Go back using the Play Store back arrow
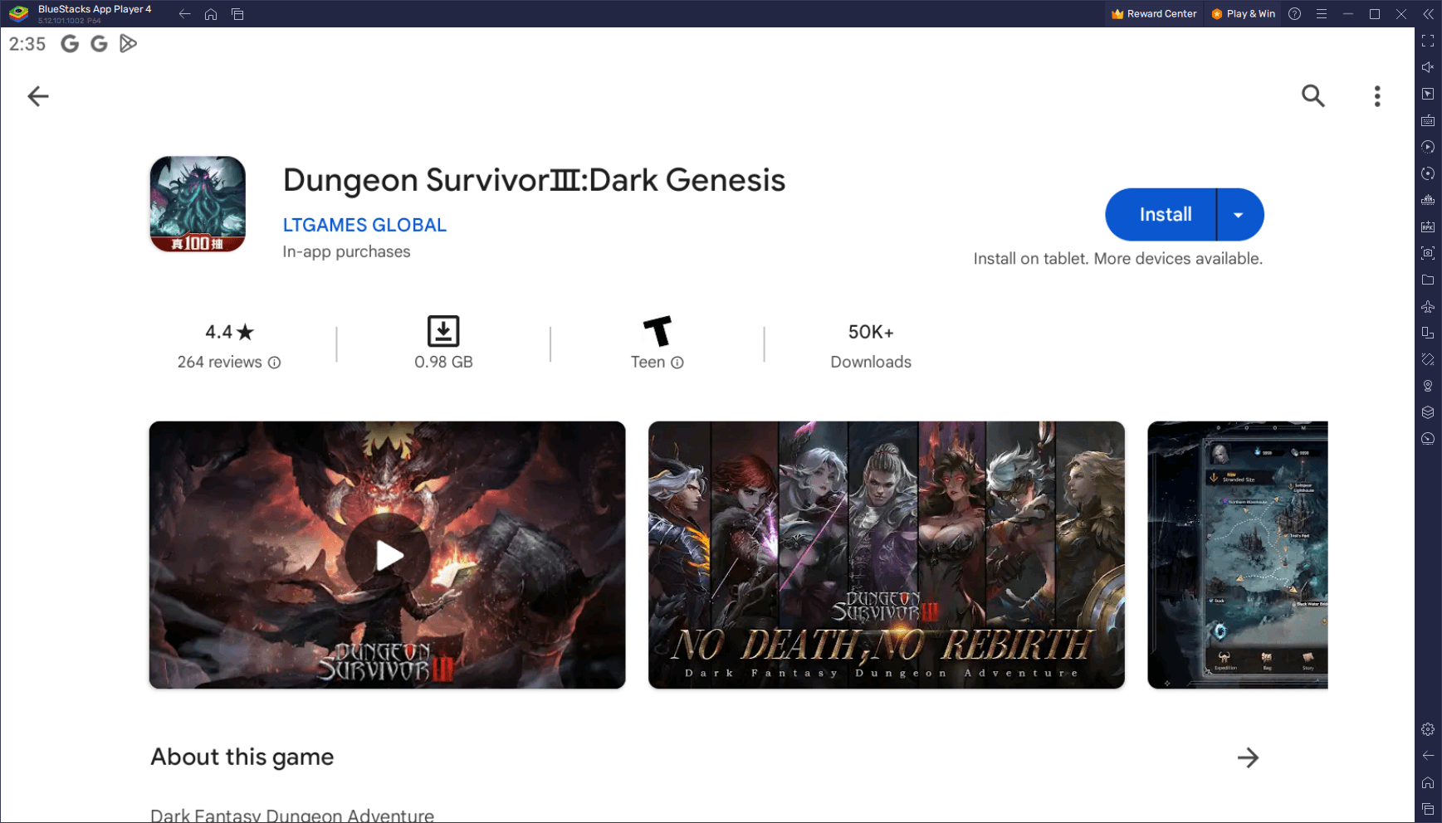The image size is (1442, 823). 38,96
